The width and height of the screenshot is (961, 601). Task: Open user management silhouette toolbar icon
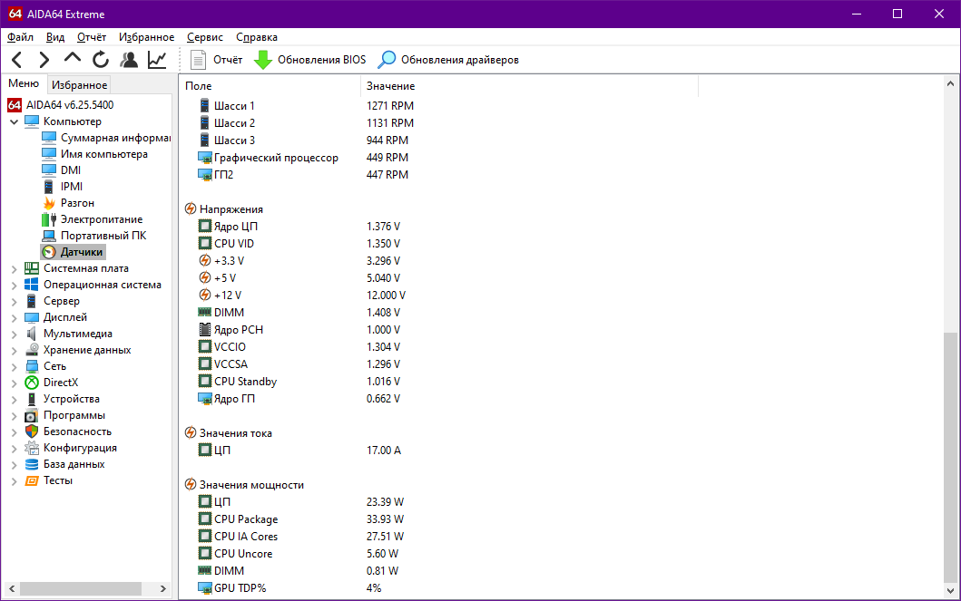coord(129,59)
